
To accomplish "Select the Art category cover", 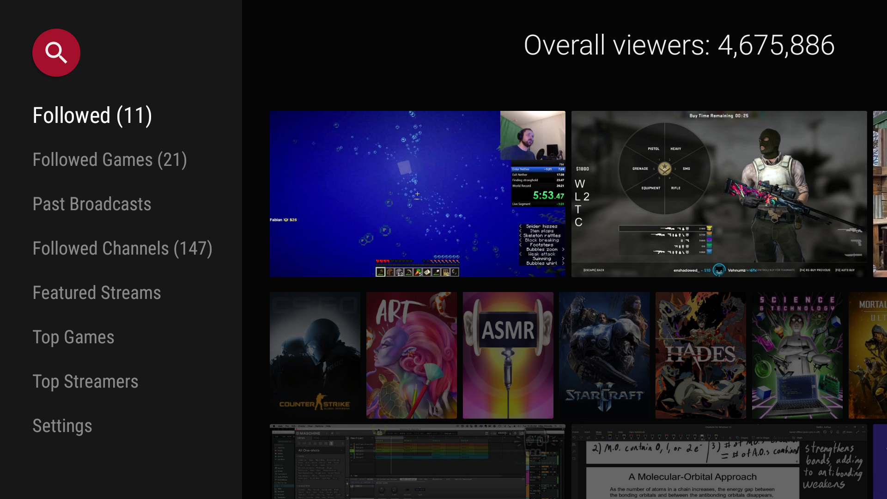I will pyautogui.click(x=411, y=355).
